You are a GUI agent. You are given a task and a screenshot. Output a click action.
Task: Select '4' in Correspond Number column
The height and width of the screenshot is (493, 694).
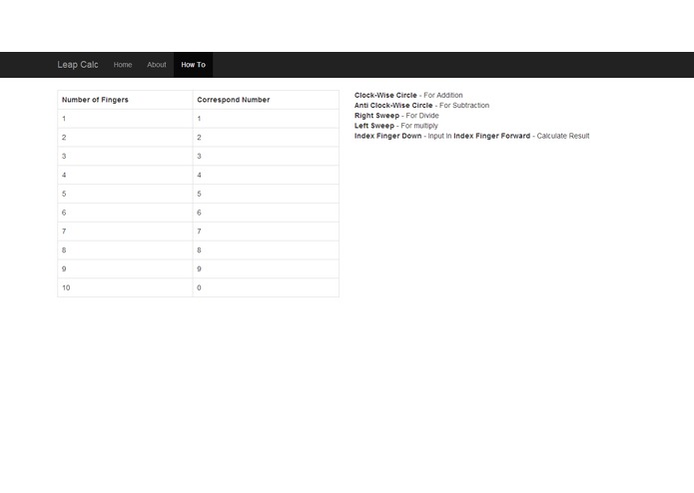click(x=266, y=175)
